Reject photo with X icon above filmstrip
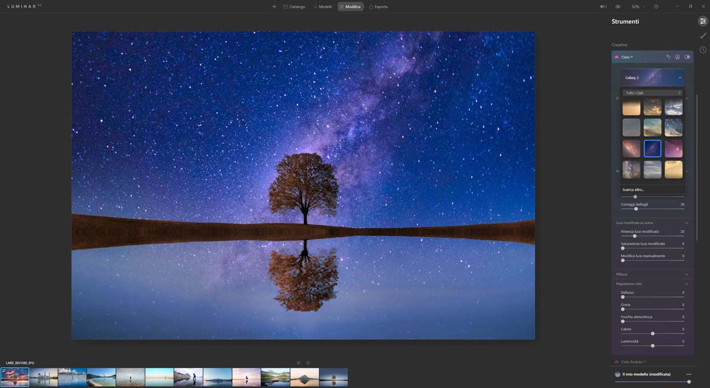This screenshot has width=710, height=388. [298, 363]
